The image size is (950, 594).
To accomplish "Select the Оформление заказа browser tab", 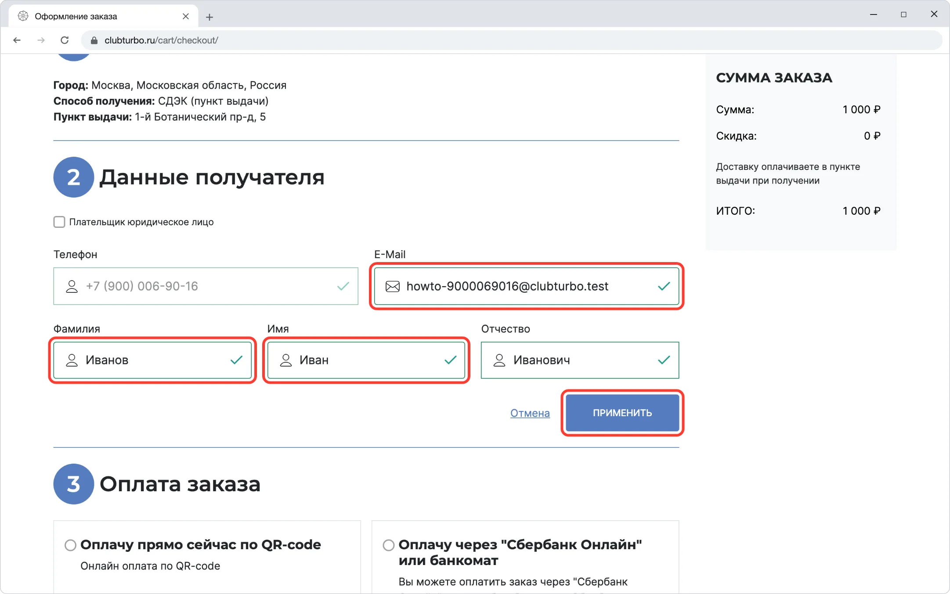I will 103,16.
